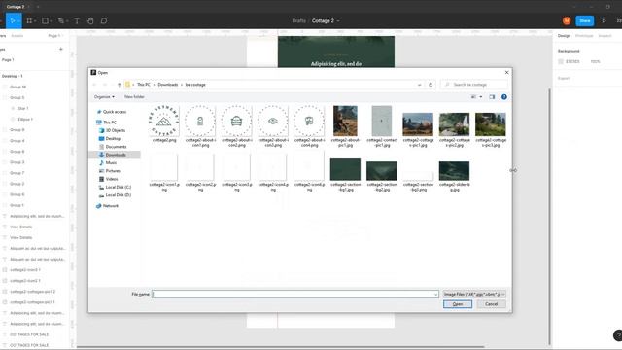This screenshot has width=622, height=350.
Task: Click This PC in the breadcrumb path
Action: [144, 85]
